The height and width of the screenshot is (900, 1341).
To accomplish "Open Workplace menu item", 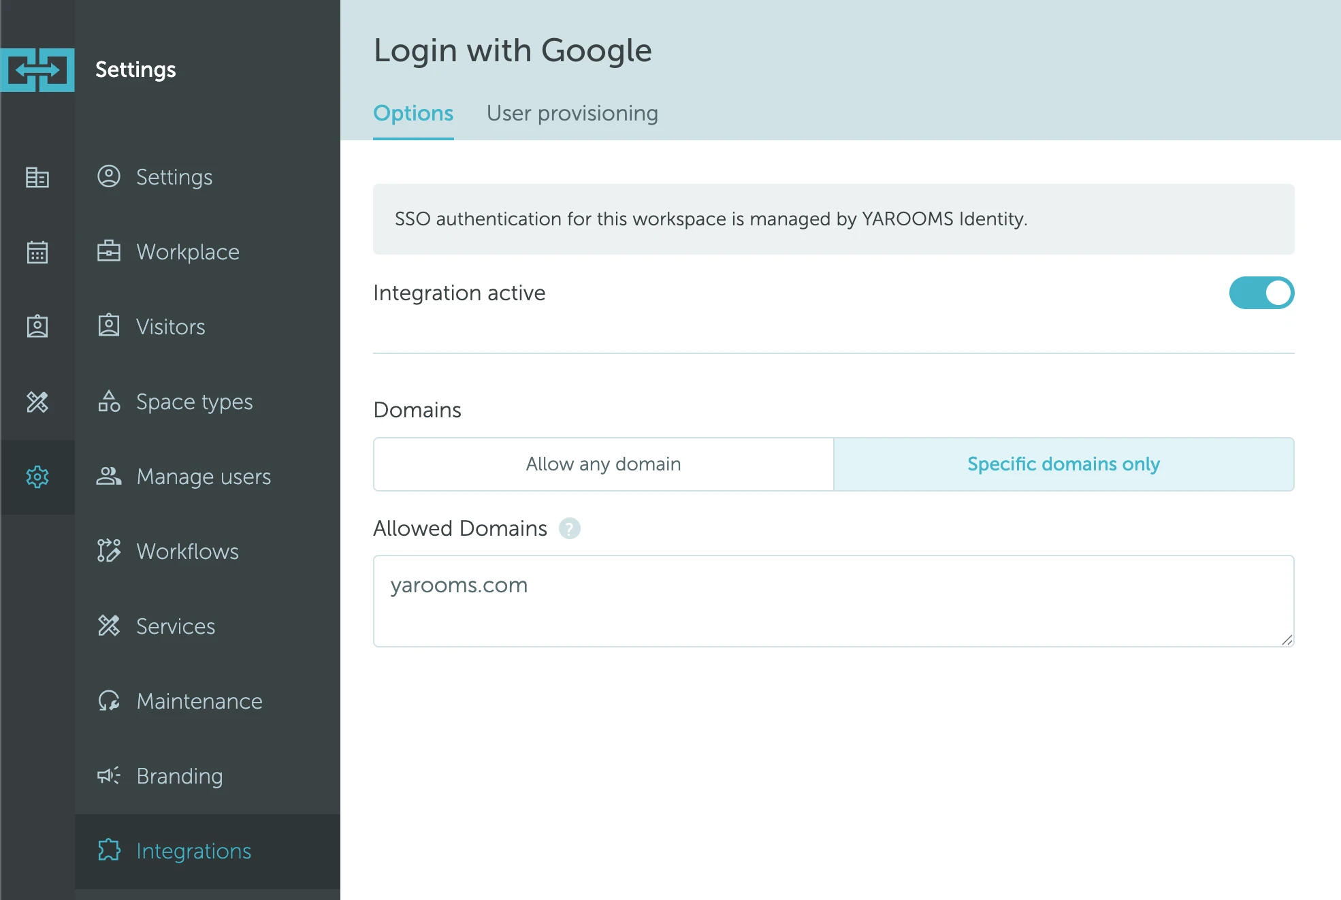I will coord(208,252).
